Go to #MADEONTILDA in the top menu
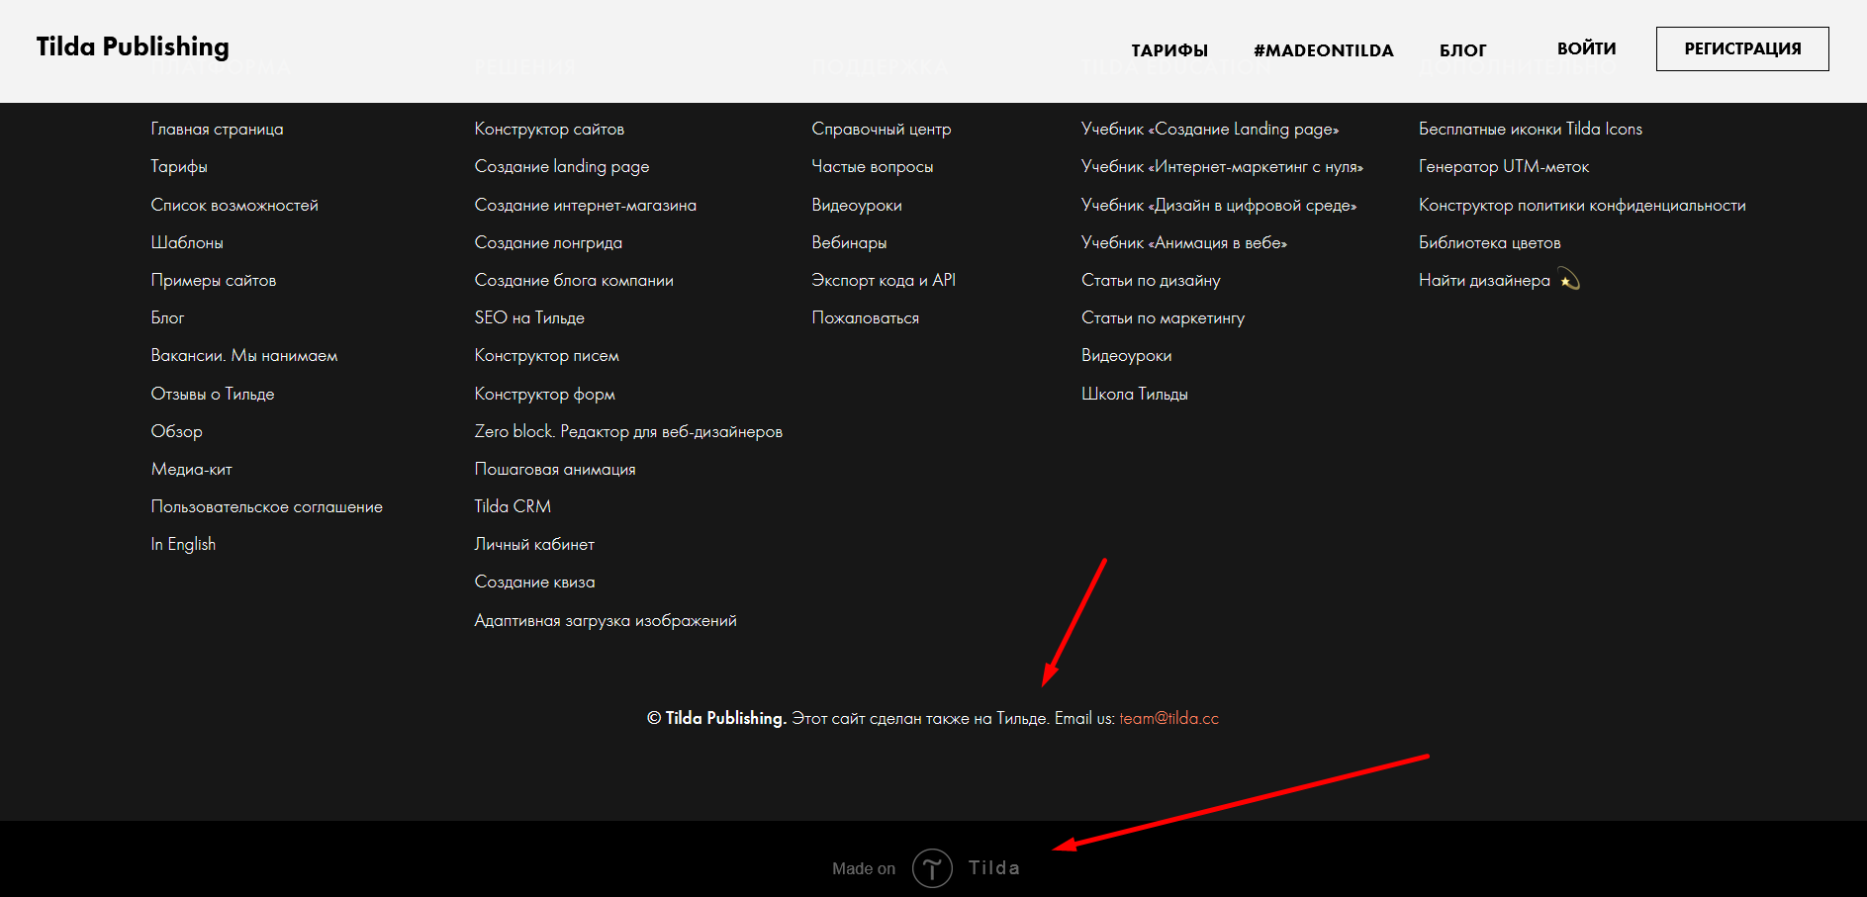The height and width of the screenshot is (897, 1867). [x=1323, y=50]
